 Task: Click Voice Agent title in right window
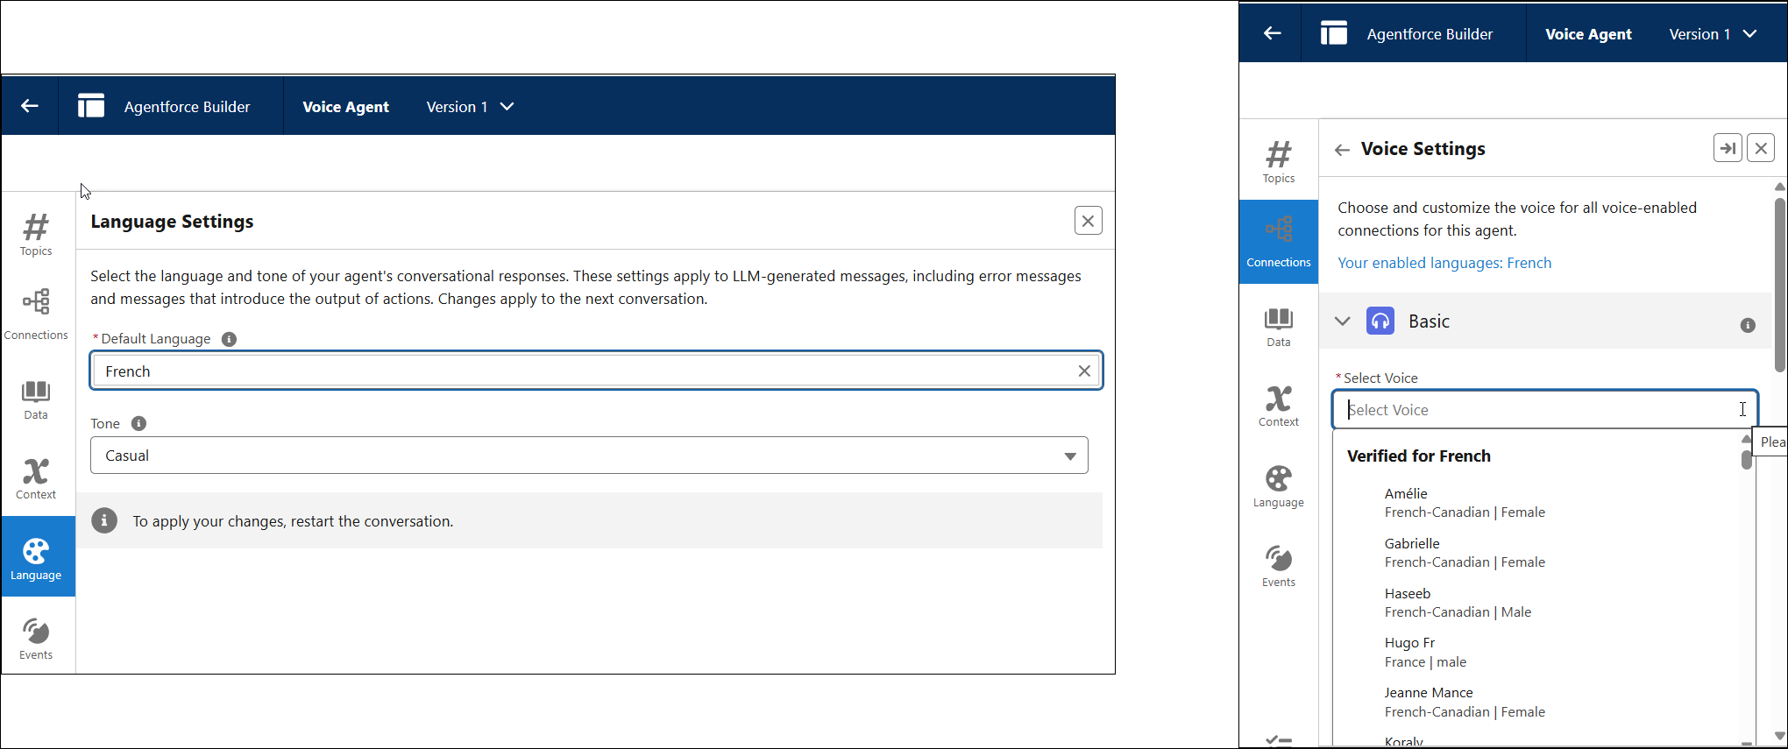pyautogui.click(x=1588, y=33)
